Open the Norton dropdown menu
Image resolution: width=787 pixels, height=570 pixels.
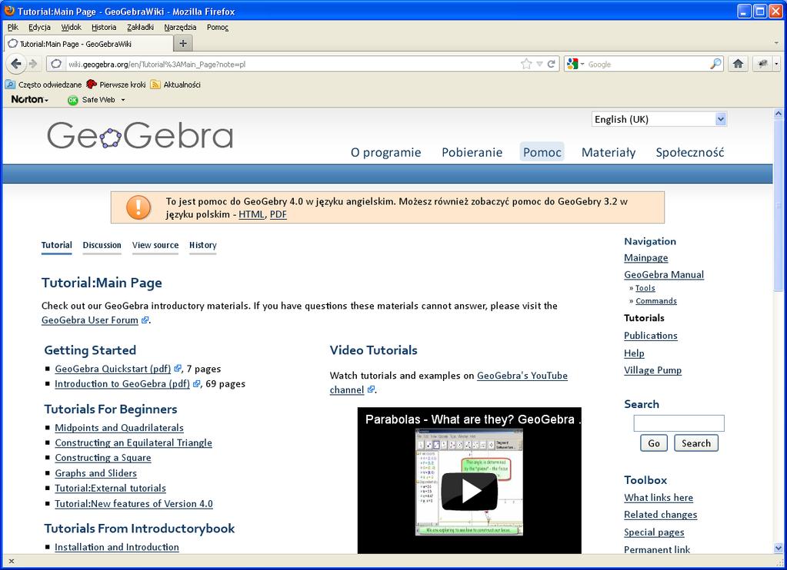click(29, 100)
